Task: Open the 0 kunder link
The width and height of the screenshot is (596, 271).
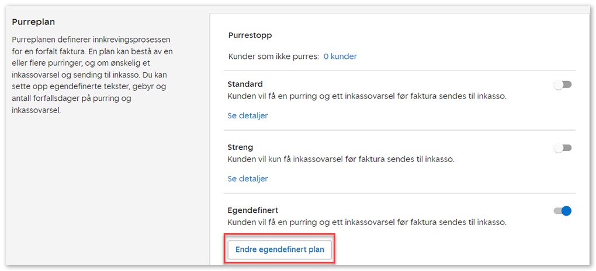Action: 340,57
